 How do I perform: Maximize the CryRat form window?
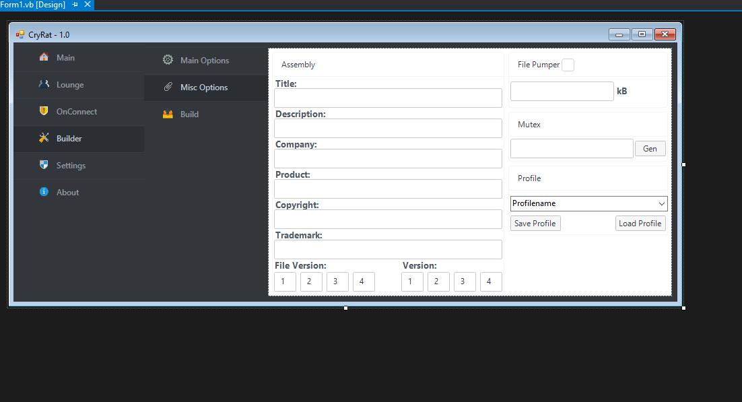[642, 34]
